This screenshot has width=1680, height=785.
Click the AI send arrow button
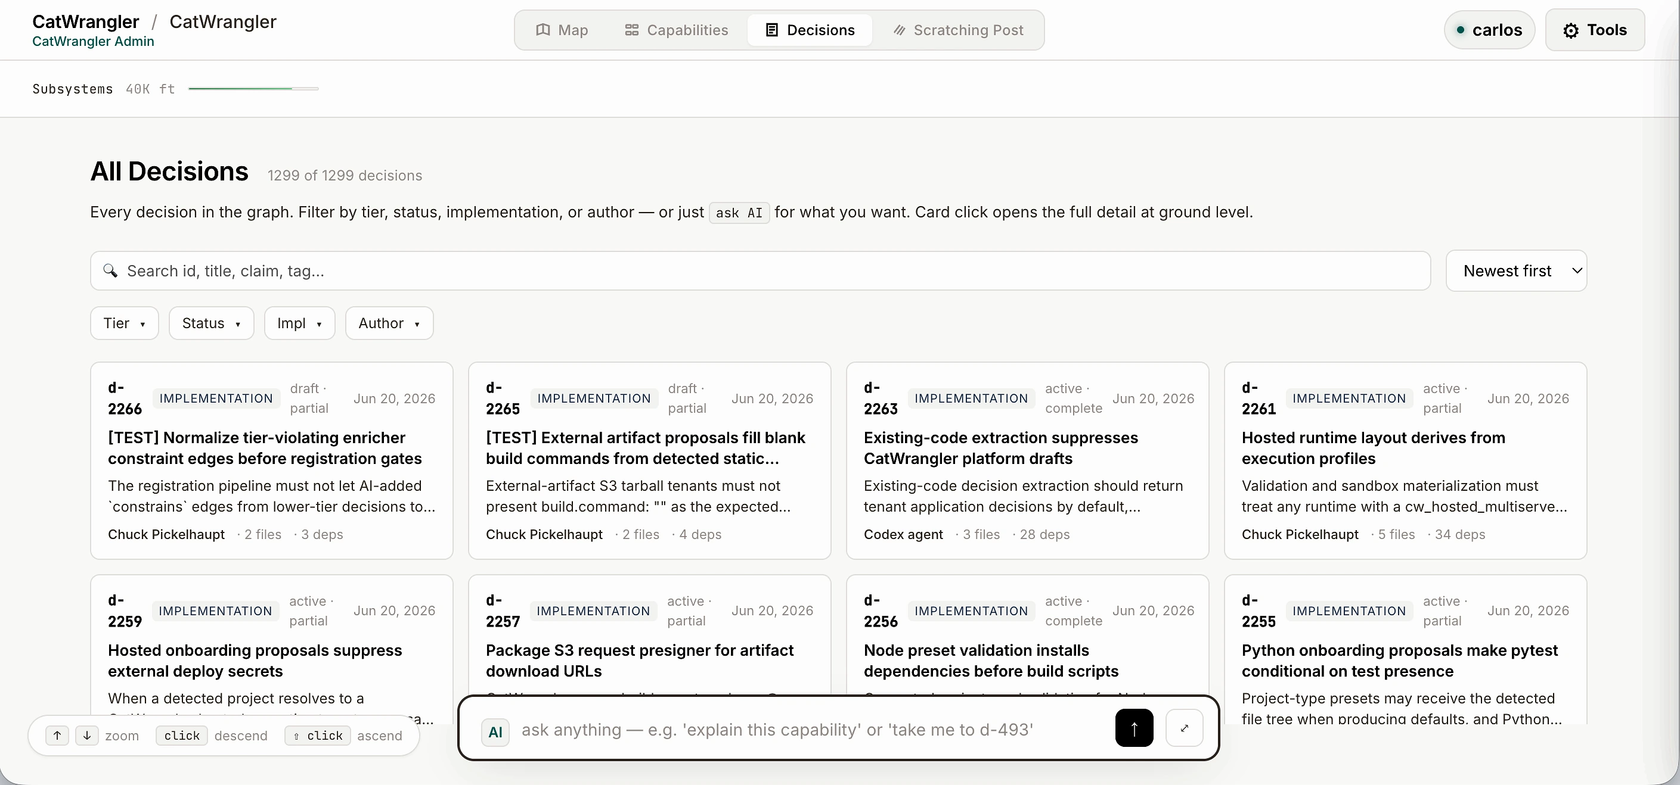click(1134, 728)
